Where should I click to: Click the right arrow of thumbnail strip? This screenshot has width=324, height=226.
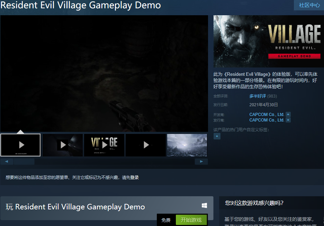tap(201, 162)
